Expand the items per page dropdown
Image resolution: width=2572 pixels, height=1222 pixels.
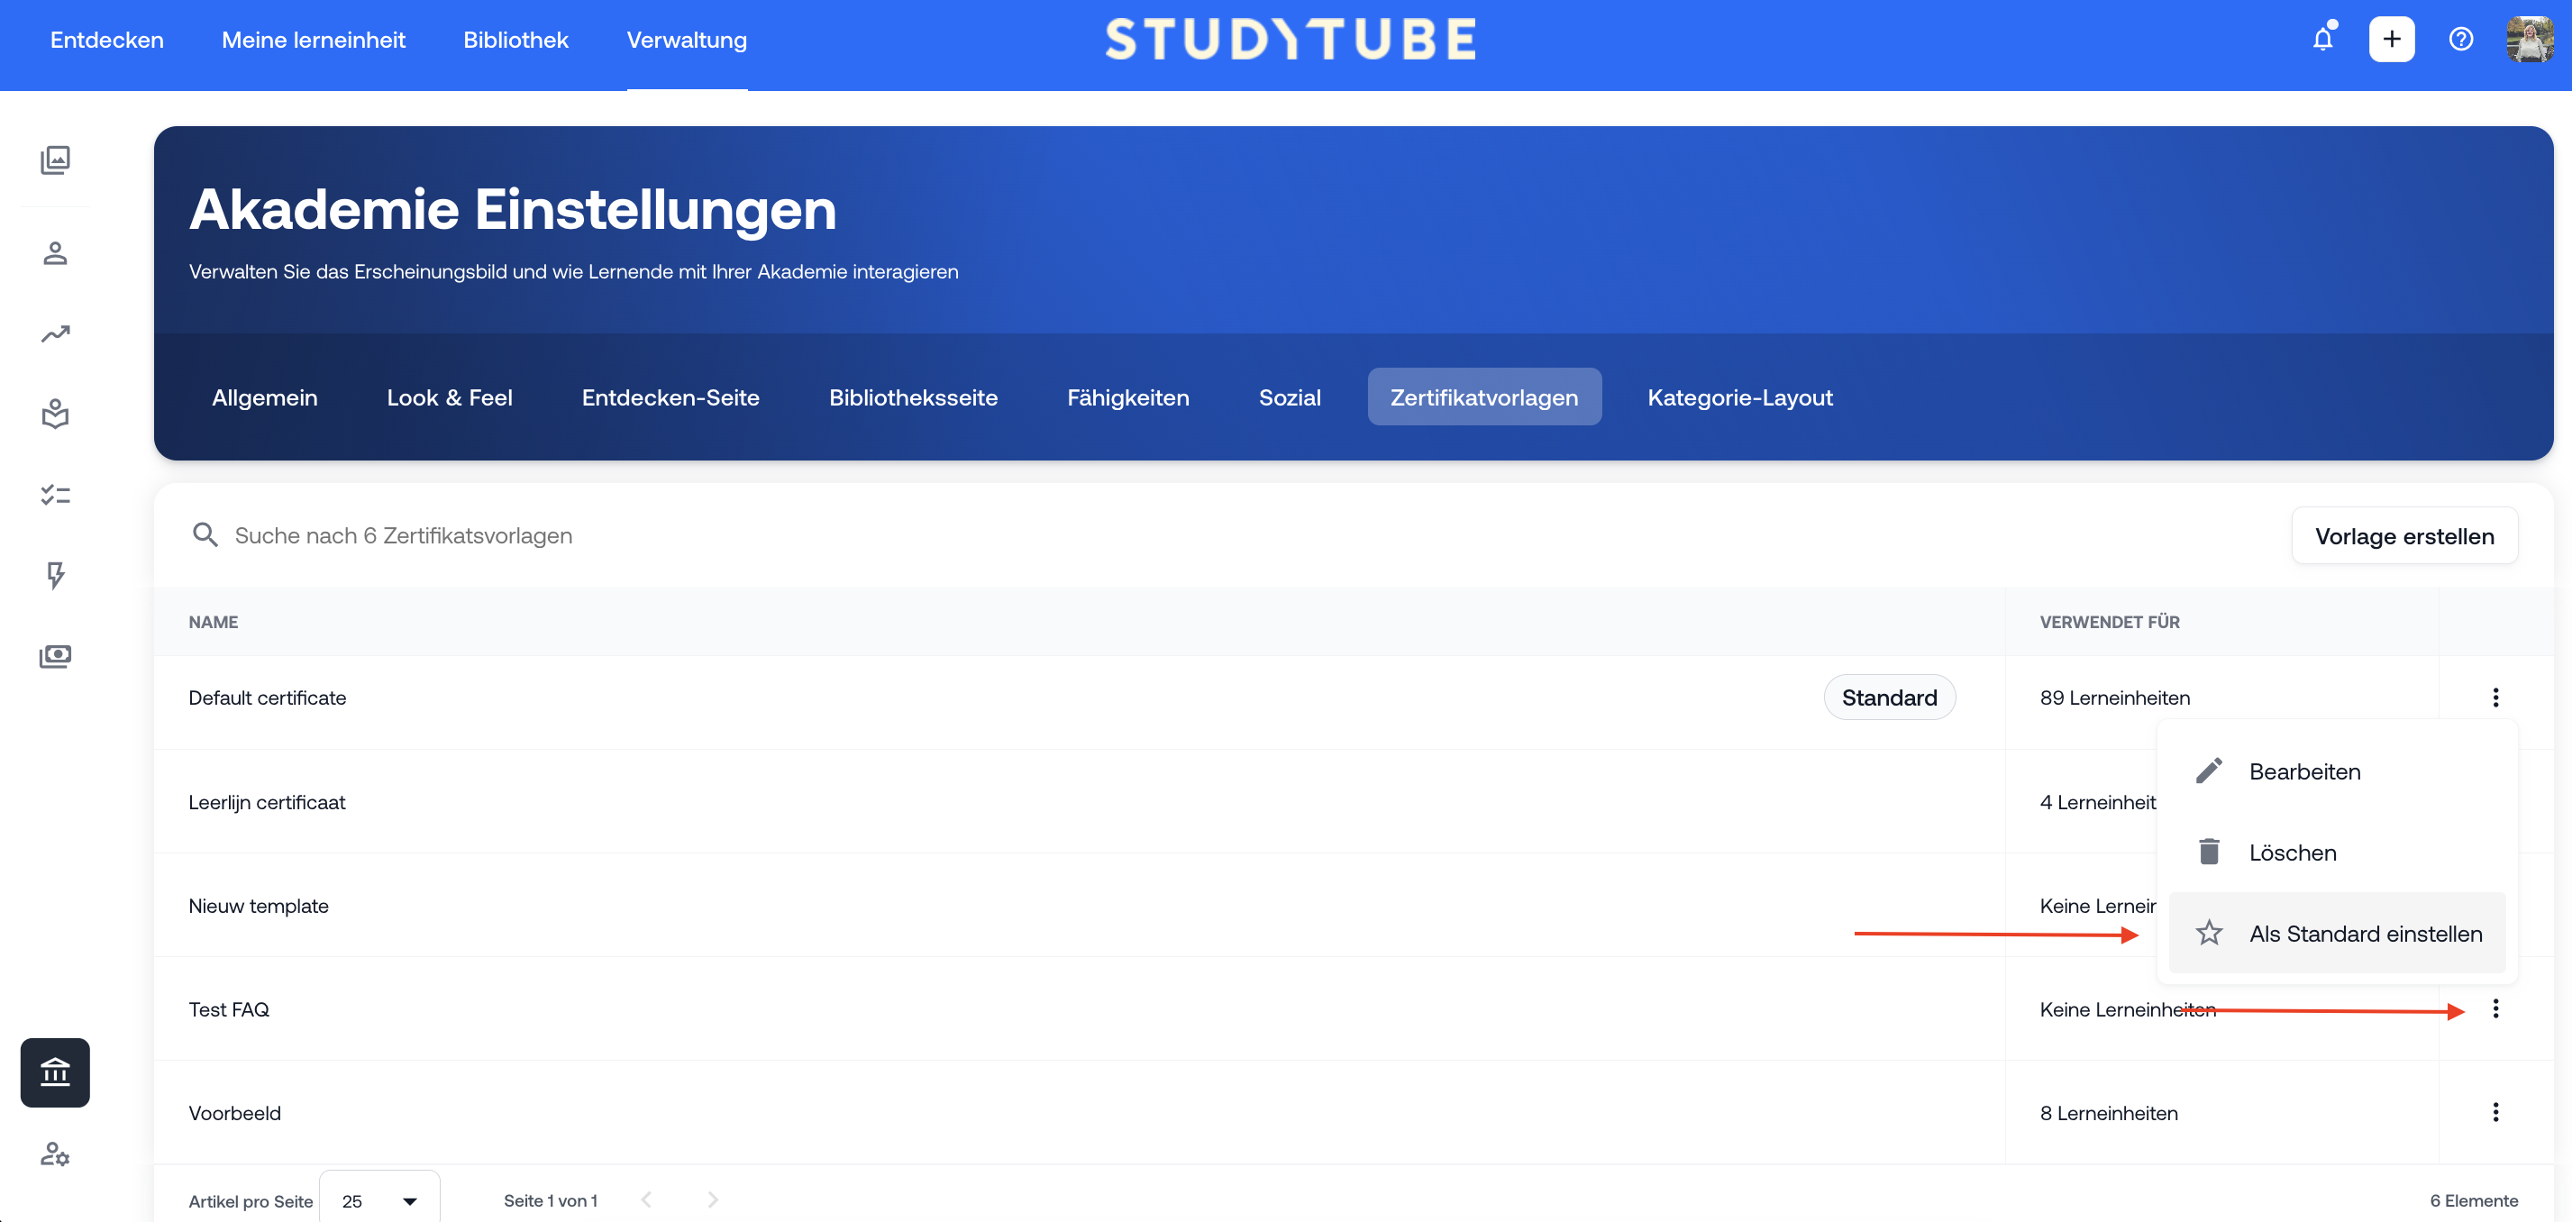click(379, 1200)
